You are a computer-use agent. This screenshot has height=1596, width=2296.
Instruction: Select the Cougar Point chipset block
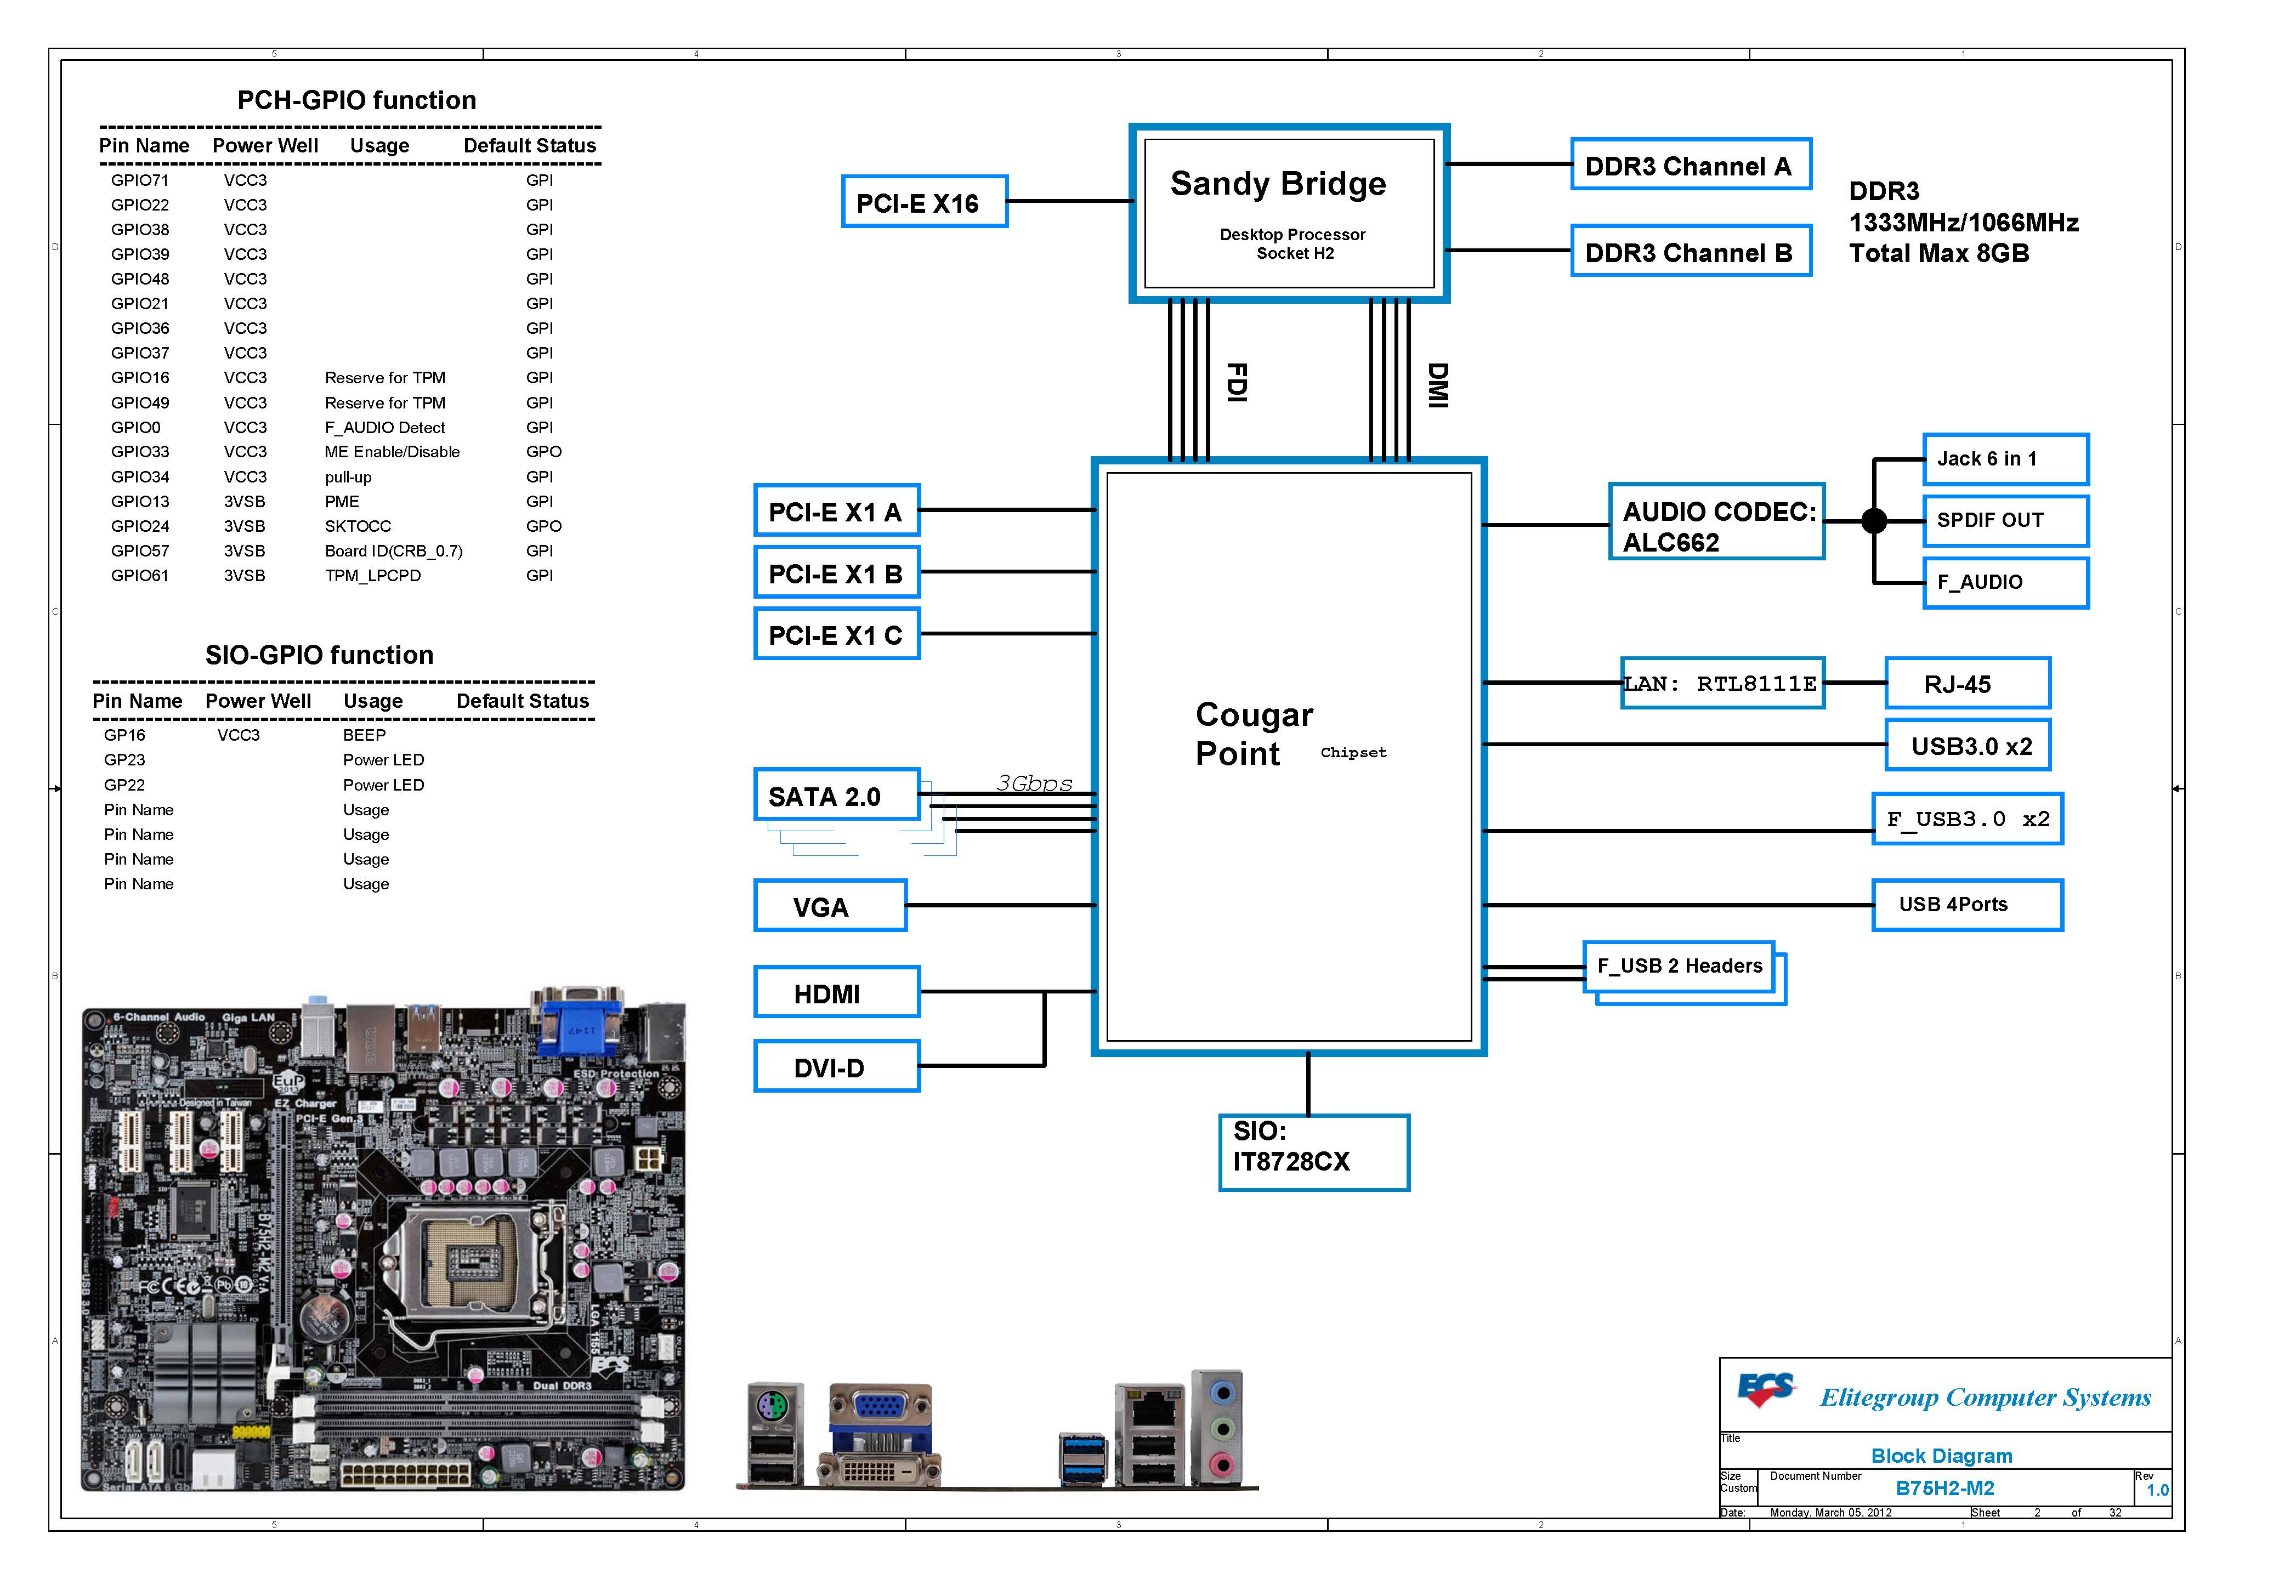pyautogui.click(x=1289, y=756)
